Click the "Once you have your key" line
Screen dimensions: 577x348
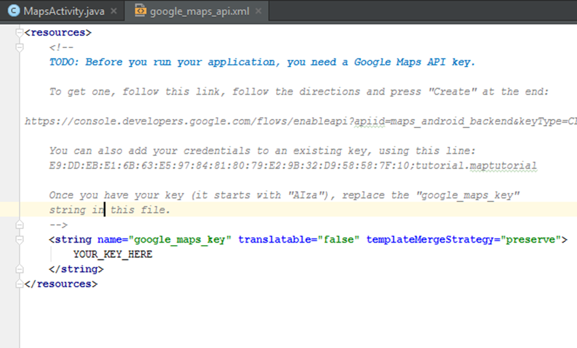(284, 195)
